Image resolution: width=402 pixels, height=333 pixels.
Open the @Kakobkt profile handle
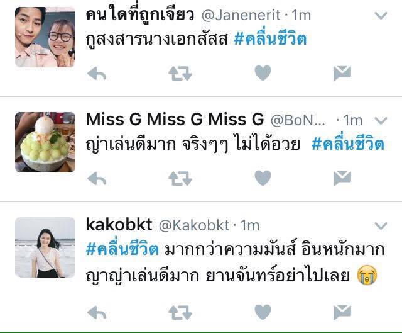(194, 225)
